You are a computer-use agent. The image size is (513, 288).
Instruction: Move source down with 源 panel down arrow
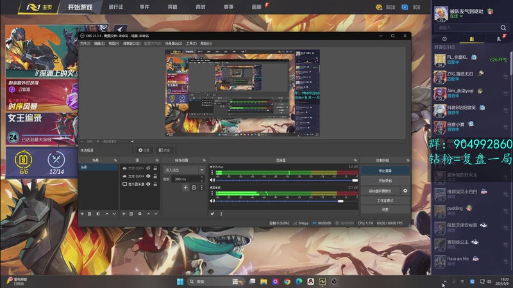156,214
